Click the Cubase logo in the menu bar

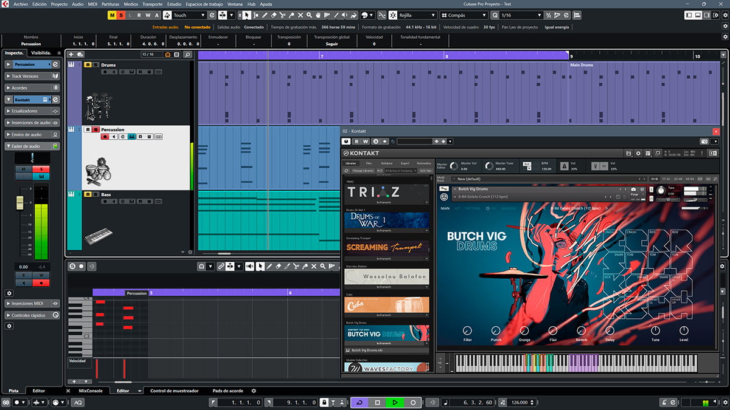coord(5,4)
